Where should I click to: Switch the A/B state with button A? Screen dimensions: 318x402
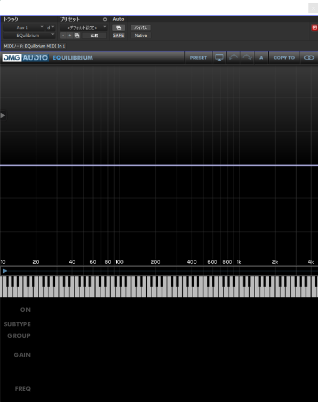[x=261, y=58]
